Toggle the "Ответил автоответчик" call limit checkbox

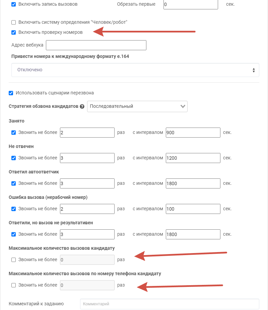14,183
